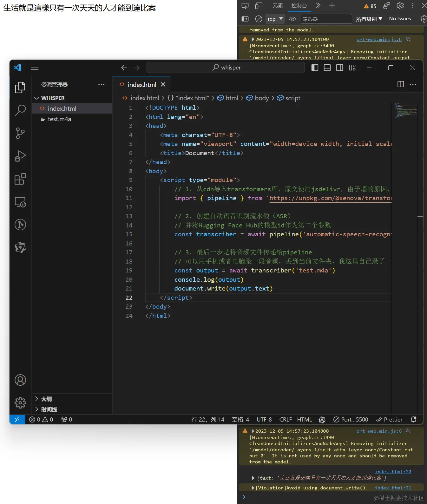427x504 pixels.
Task: Toggle console sidebar in DevTools
Action: 245,19
